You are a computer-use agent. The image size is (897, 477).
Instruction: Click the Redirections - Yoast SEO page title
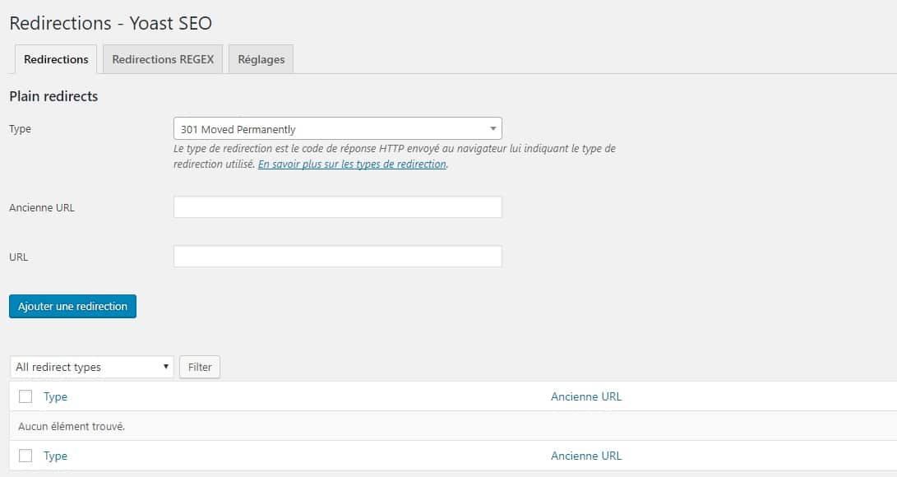[110, 23]
